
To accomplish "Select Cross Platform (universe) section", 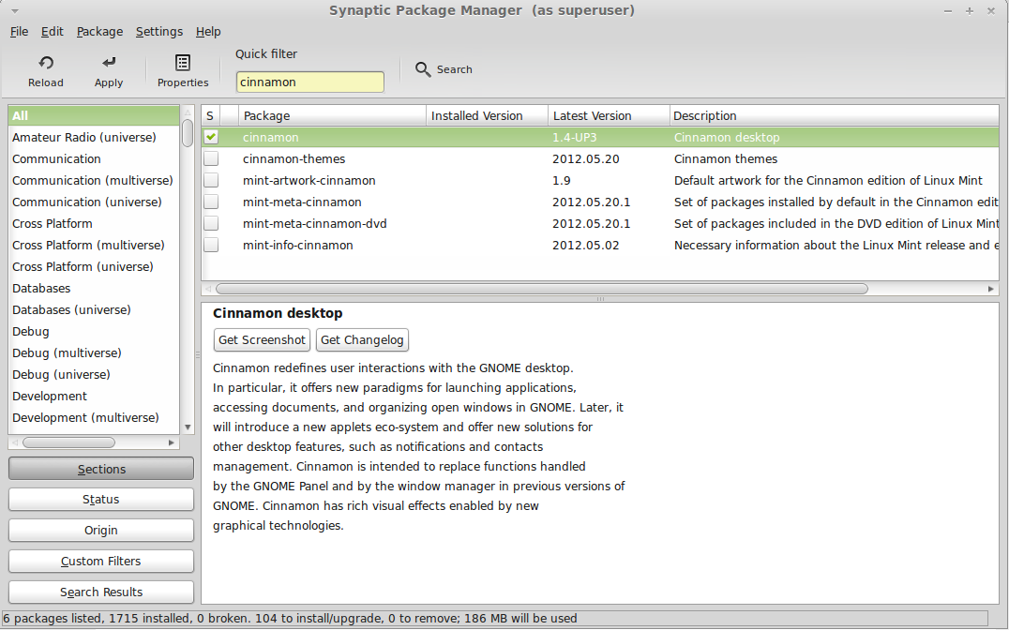I will [x=94, y=266].
